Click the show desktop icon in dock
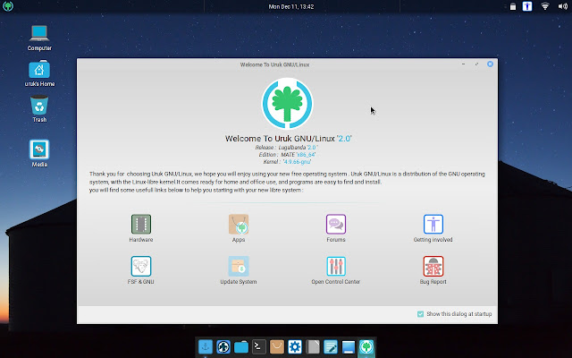Screen dimensions: 572x358 pos(349,346)
